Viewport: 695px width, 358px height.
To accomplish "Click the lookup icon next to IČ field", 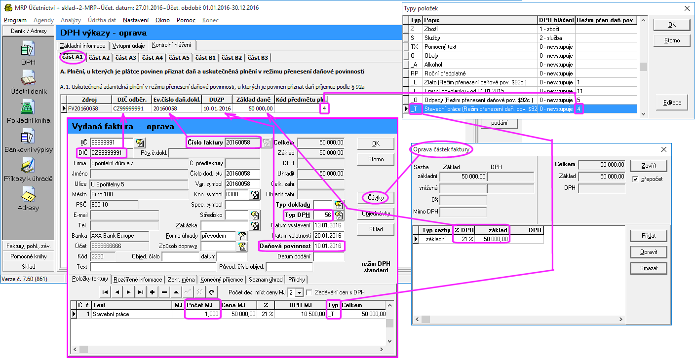I will click(140, 143).
